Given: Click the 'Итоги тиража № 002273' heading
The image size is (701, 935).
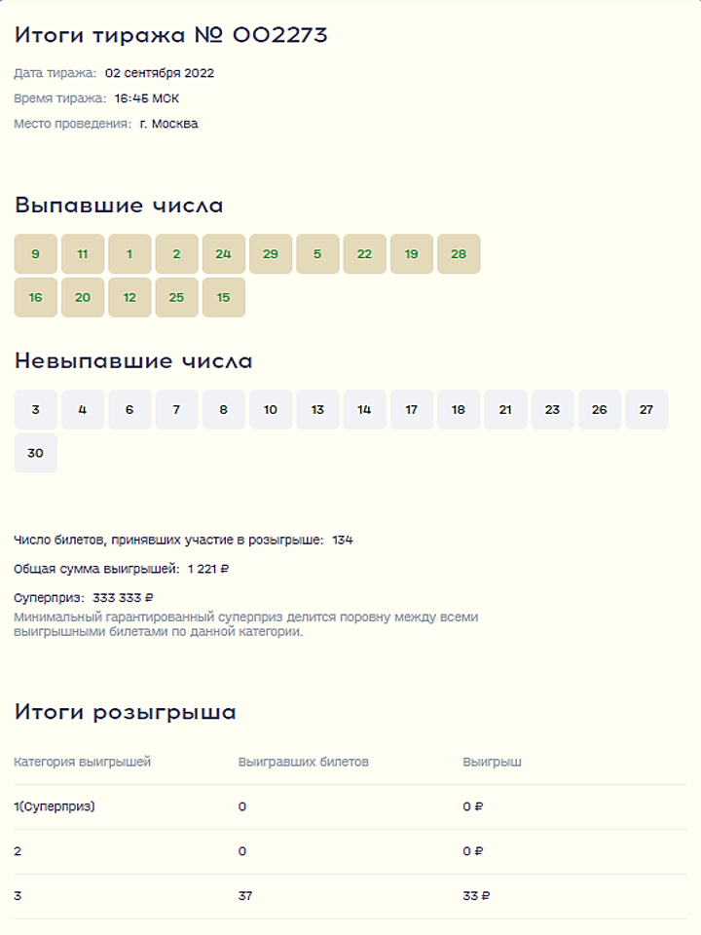Looking at the screenshot, I should 171,36.
